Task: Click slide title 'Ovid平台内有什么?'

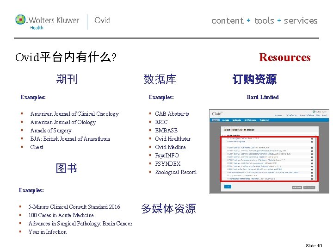Action: [x=66, y=57]
